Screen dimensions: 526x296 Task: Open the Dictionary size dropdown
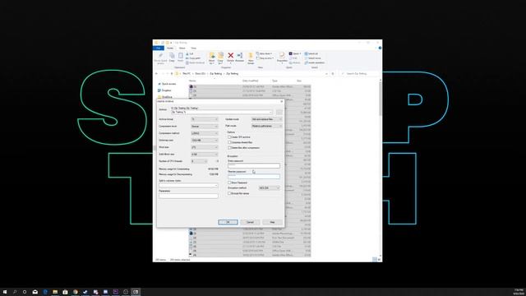pos(205,141)
